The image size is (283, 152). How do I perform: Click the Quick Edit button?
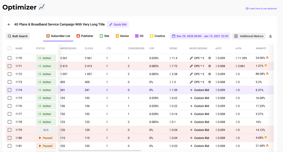118,25
